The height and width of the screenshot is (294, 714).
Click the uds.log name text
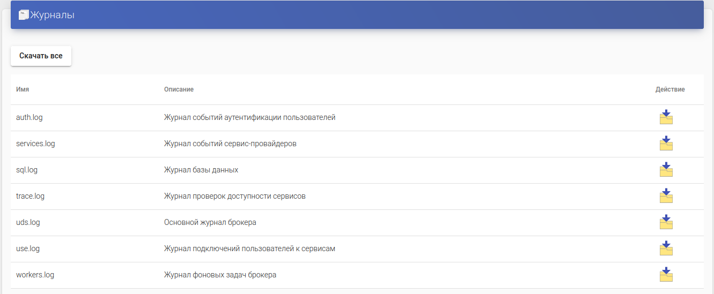[28, 222]
